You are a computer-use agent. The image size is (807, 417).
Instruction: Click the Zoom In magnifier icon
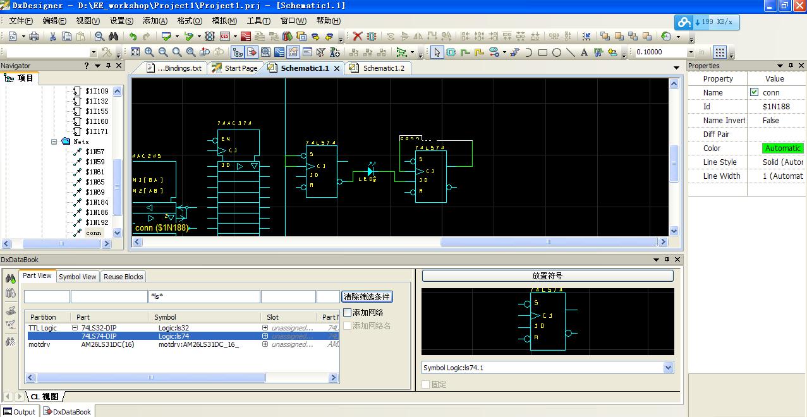tap(149, 52)
